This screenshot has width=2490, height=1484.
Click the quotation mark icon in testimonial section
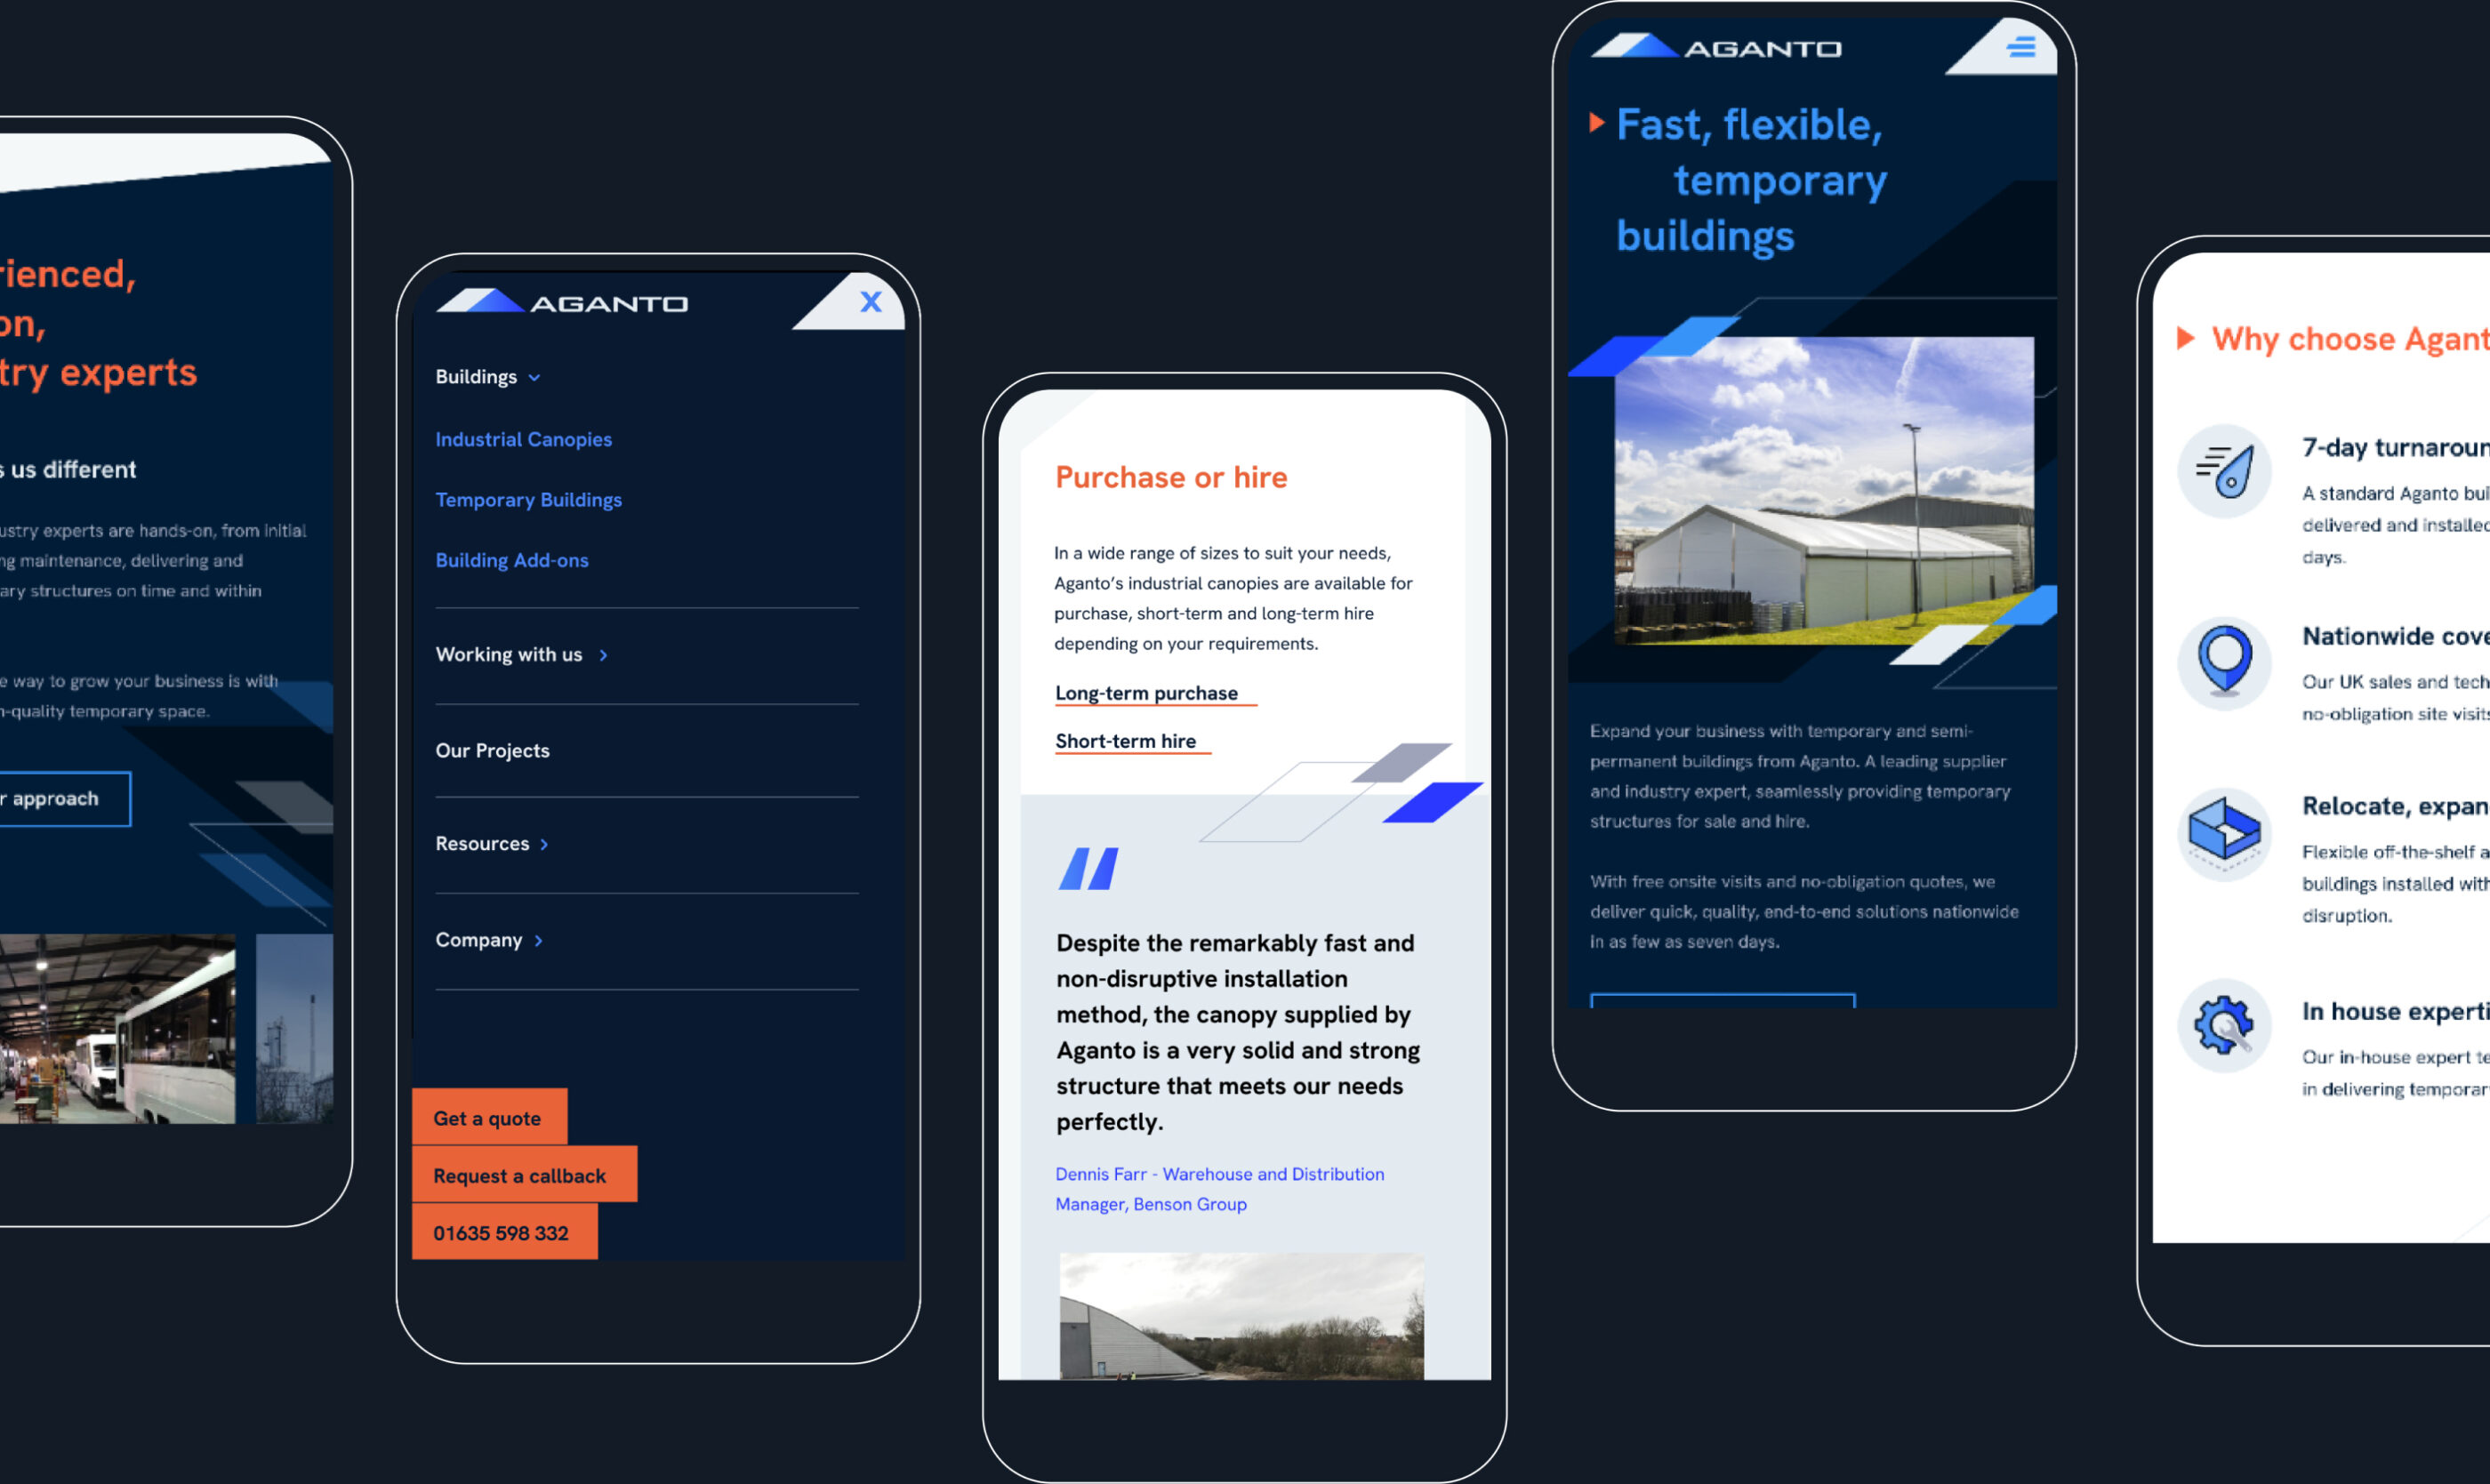point(1080,868)
